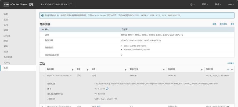Go to 更新 in sidebar
This screenshot has width=238, height=107.
(x=6, y=52)
